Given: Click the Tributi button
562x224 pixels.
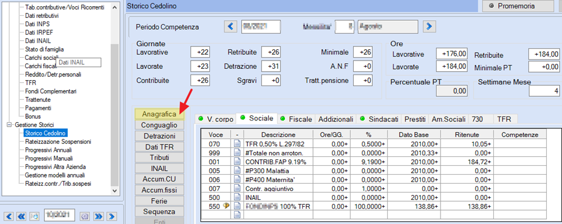Looking at the screenshot, I should point(160,158).
